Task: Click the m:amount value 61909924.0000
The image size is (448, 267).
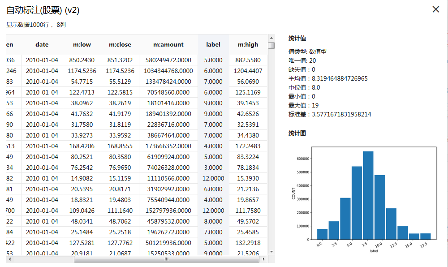Action: (x=168, y=157)
